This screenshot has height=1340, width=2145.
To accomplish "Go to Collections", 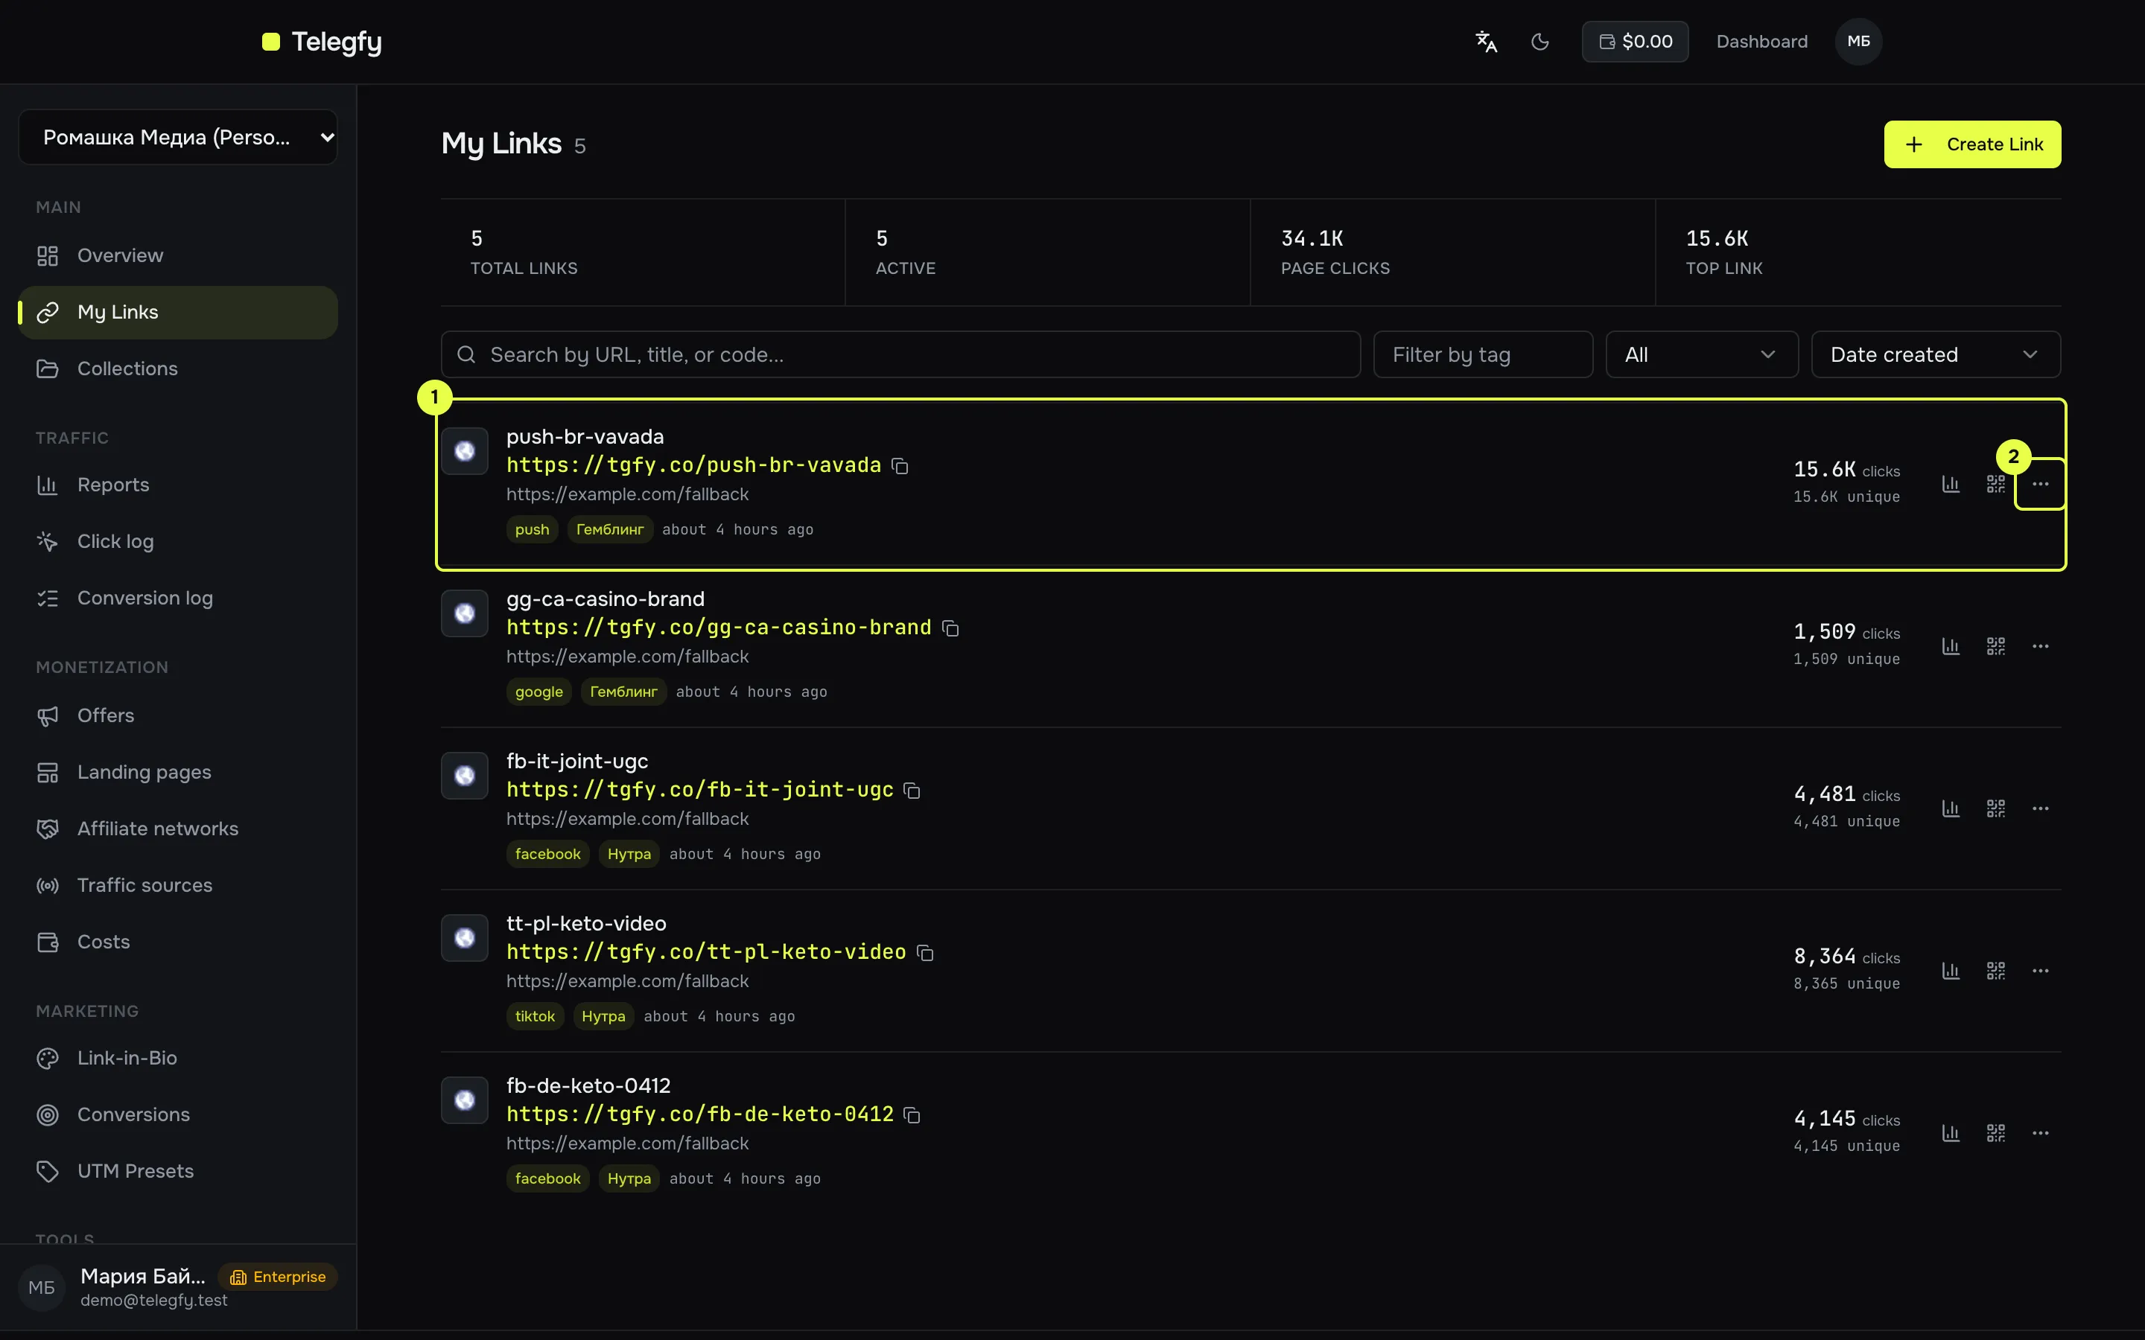I will click(x=178, y=368).
